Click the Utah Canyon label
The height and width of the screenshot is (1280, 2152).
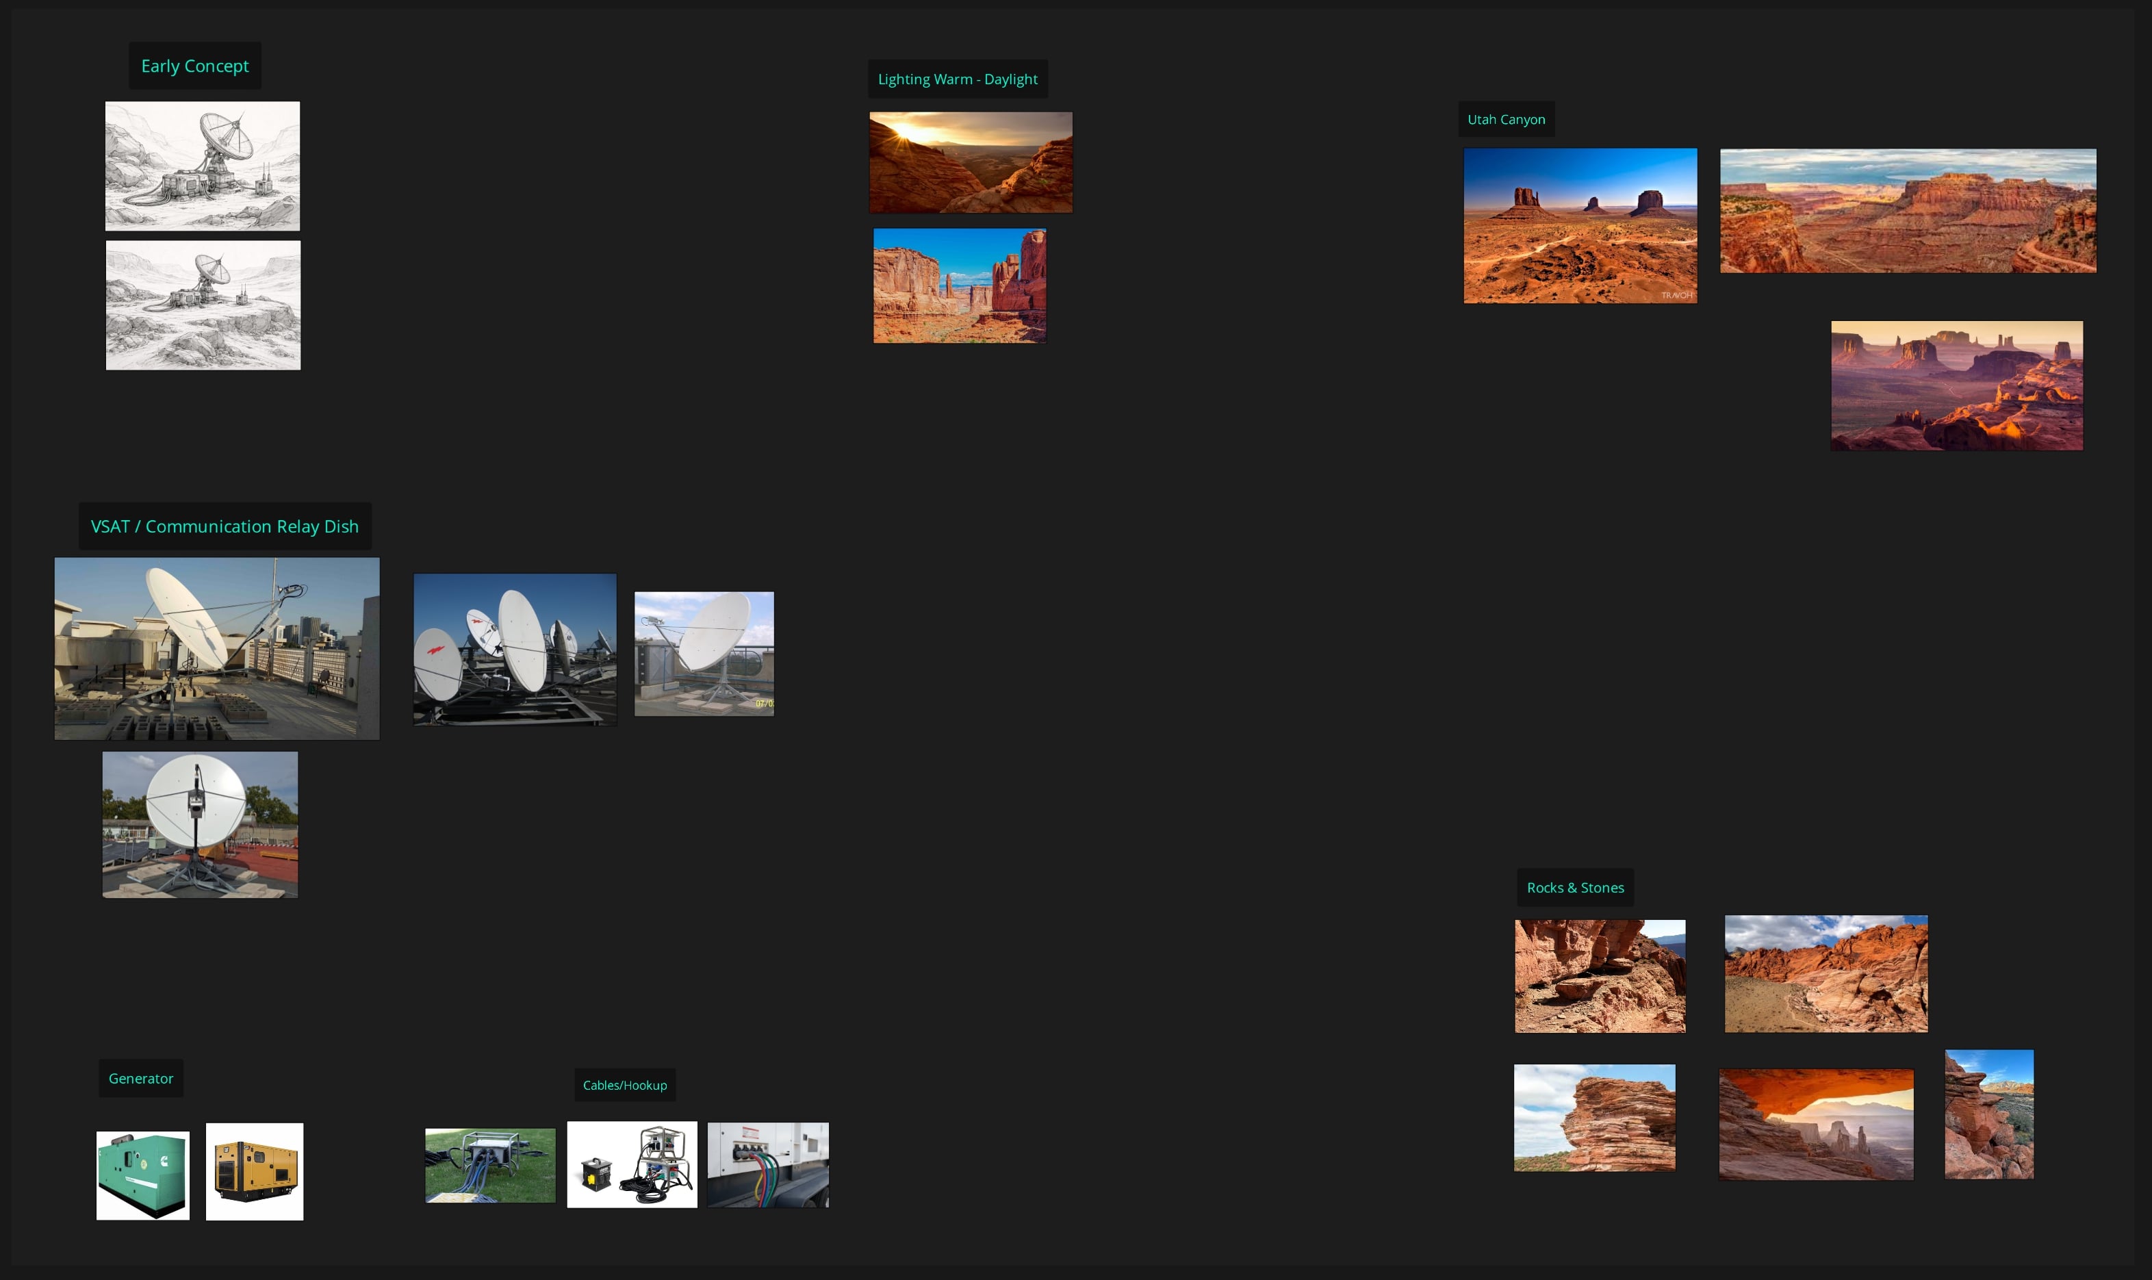coord(1505,119)
